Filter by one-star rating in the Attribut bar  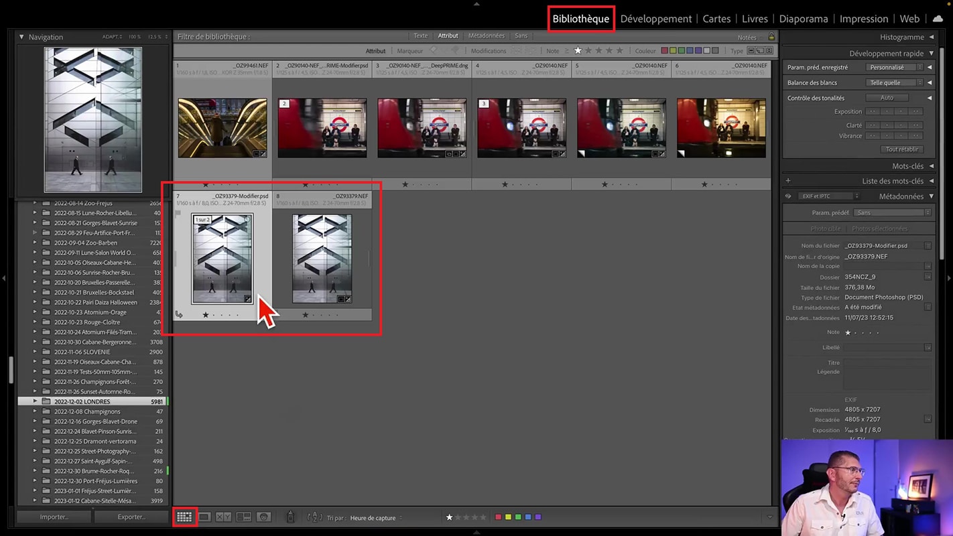578,50
